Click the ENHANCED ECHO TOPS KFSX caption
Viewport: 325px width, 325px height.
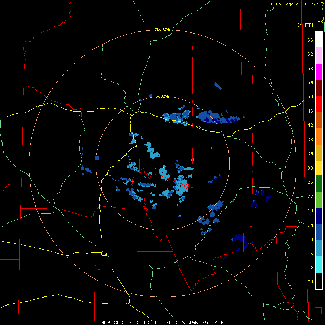tap(162, 322)
